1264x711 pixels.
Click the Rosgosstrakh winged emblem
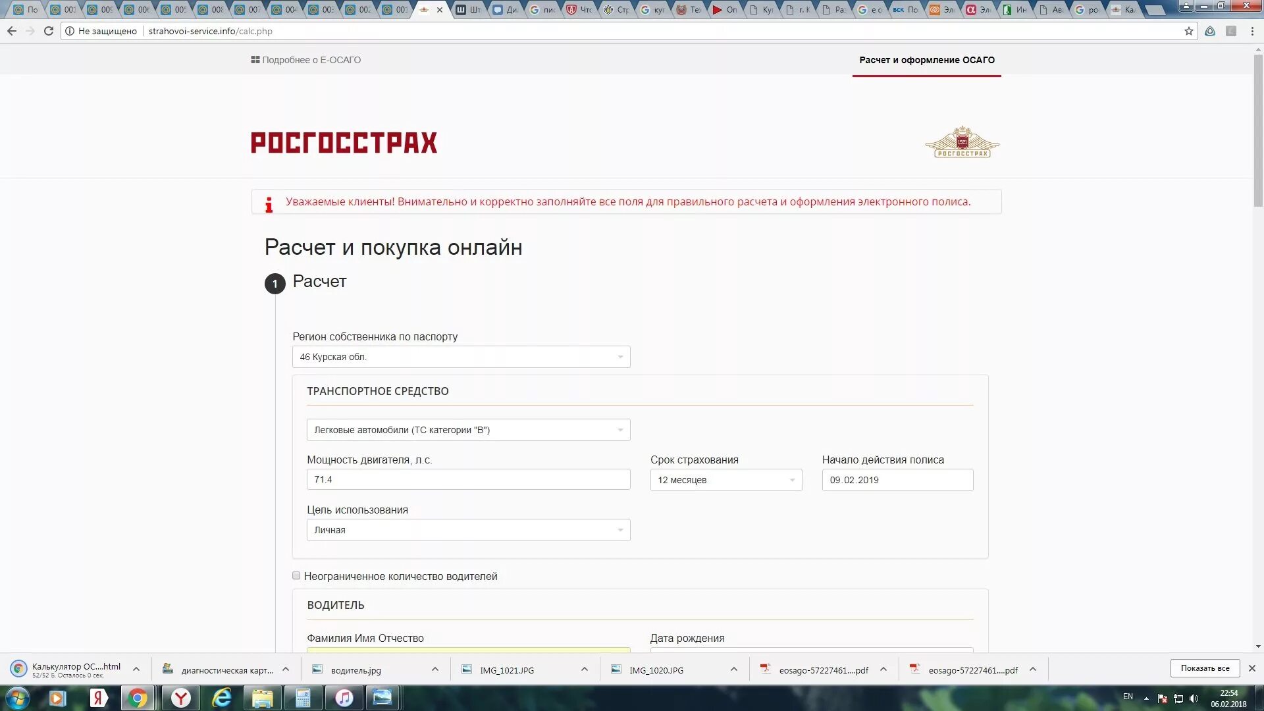(x=962, y=142)
